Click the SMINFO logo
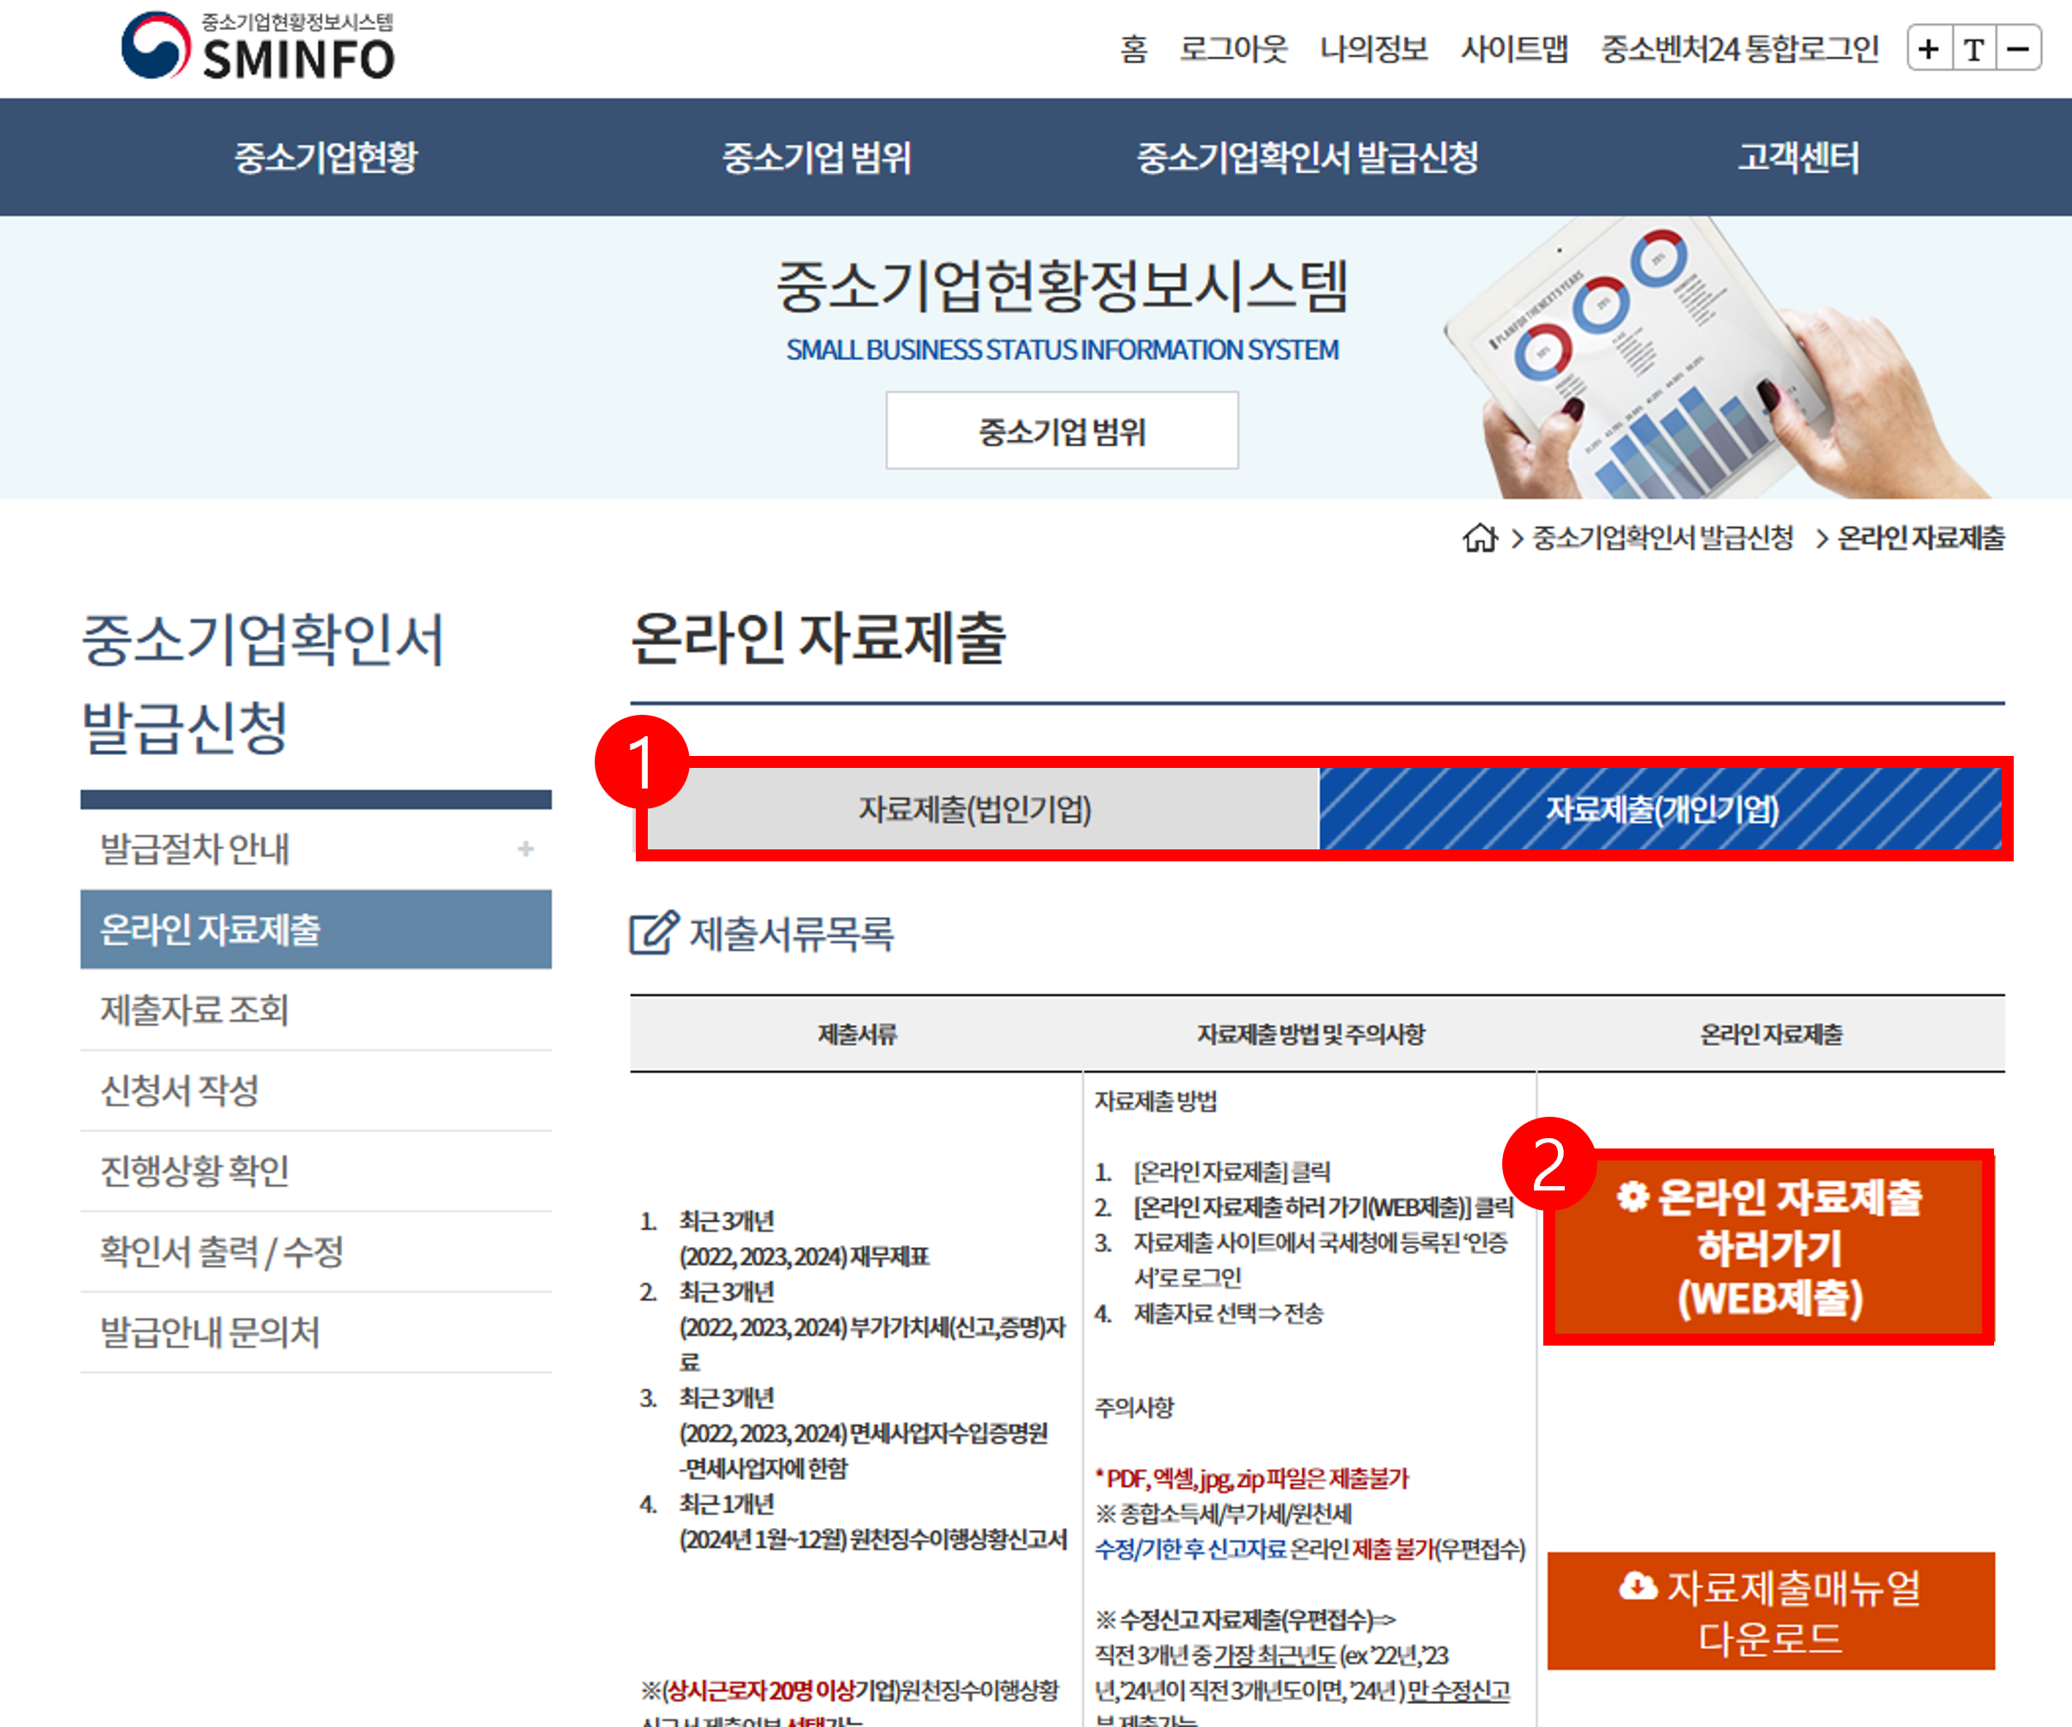The height and width of the screenshot is (1727, 2072). coord(259,46)
